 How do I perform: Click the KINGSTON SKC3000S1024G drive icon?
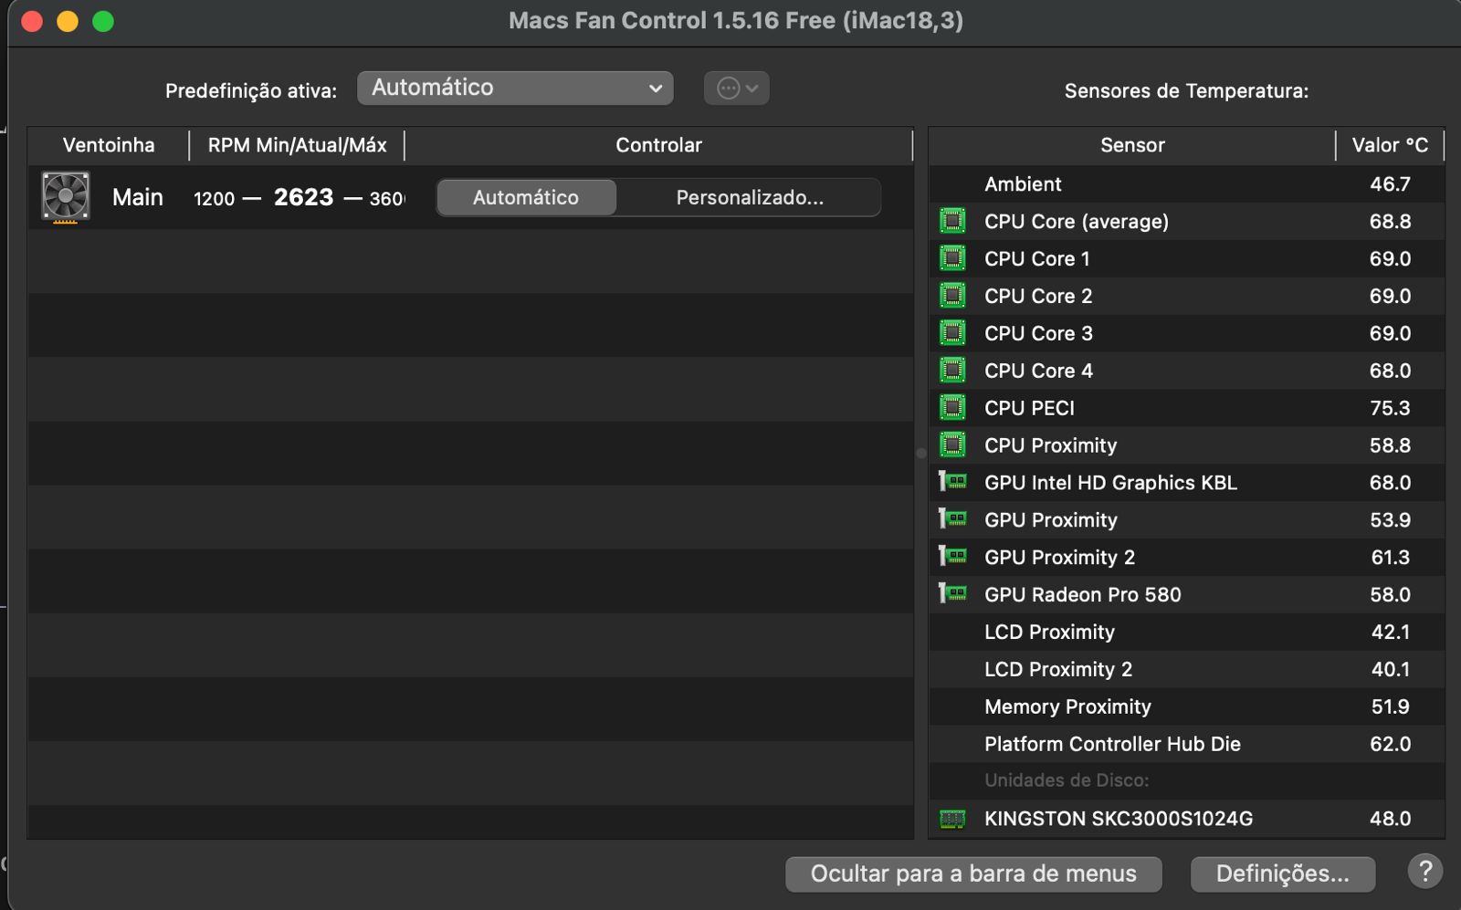tap(952, 819)
